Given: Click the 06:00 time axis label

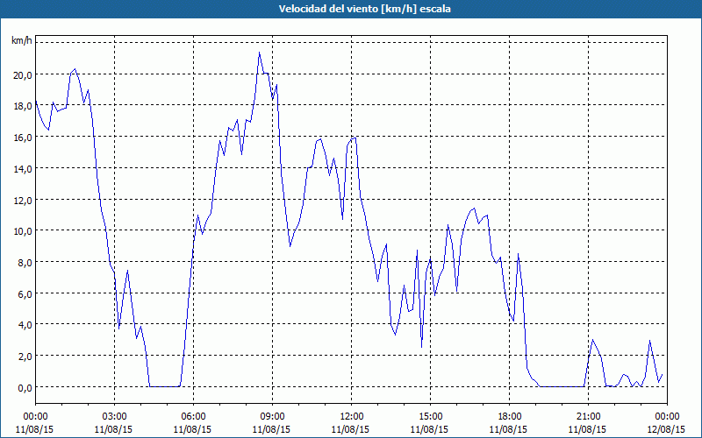Looking at the screenshot, I should coord(192,417).
